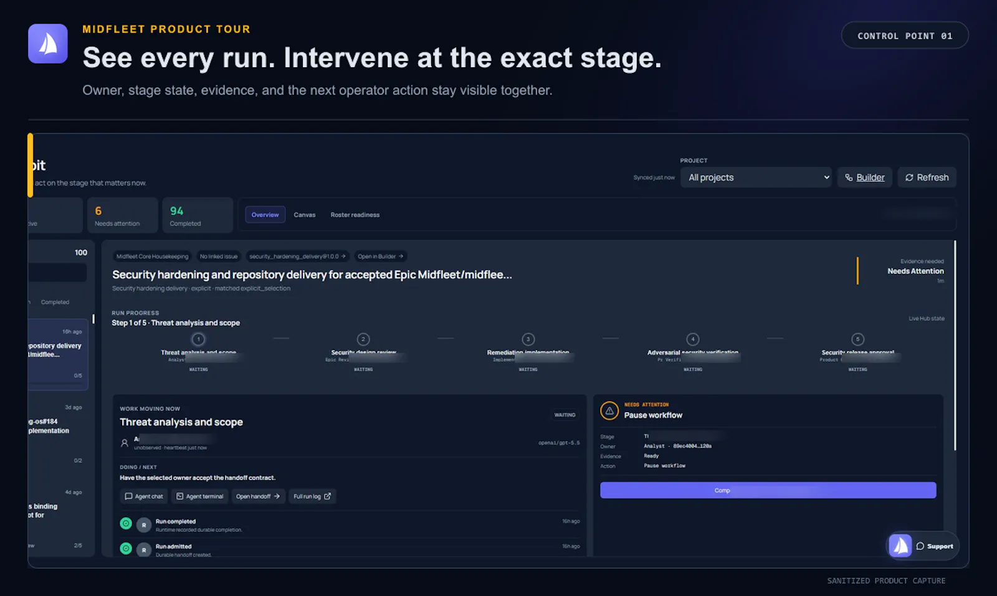
Task: Click the Full run log external link icon
Action: (328, 496)
